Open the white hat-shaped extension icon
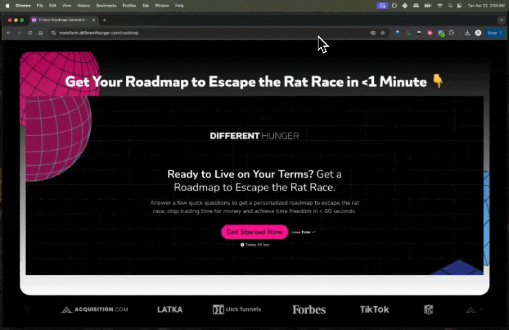The height and width of the screenshot is (330, 509). pyautogui.click(x=419, y=33)
